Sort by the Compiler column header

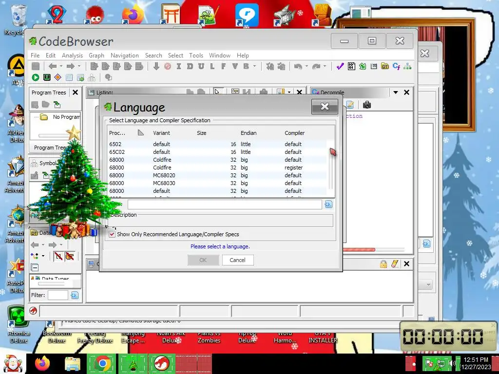pyautogui.click(x=295, y=133)
